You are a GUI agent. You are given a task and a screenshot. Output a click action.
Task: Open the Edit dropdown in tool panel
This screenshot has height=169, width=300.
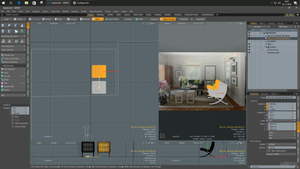13,95
